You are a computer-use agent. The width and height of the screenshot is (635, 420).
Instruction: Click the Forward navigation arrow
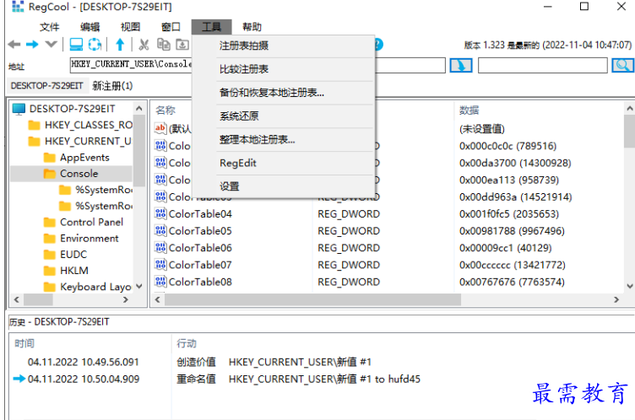tap(32, 45)
